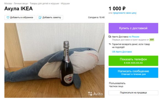Click Купить с доставкой purple button
Viewport: 163px width, 100px height.
133,28
